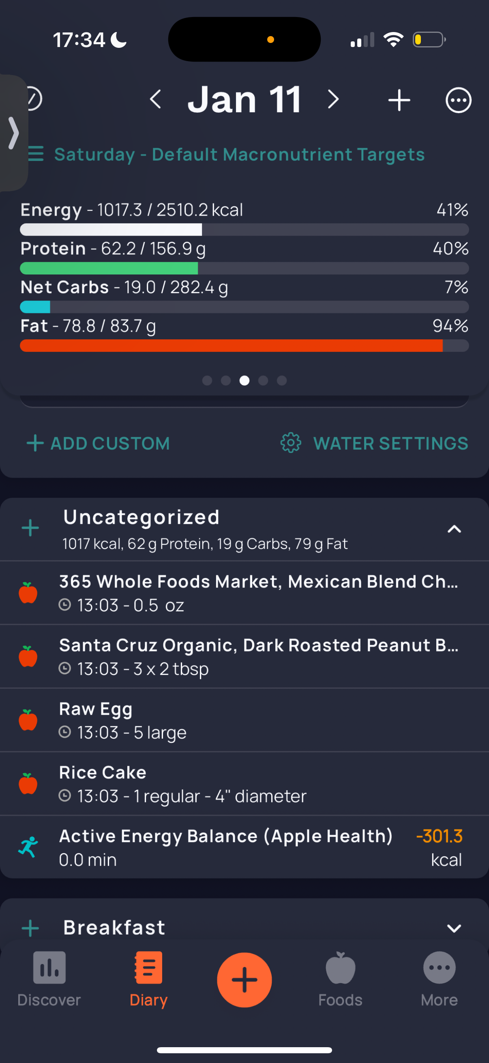Switch to the Discover tab

(49, 979)
